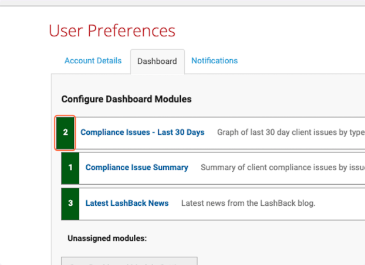Viewport: 365px width, 265px height.
Task: Click the green number 2 module handle
Action: tap(65, 133)
